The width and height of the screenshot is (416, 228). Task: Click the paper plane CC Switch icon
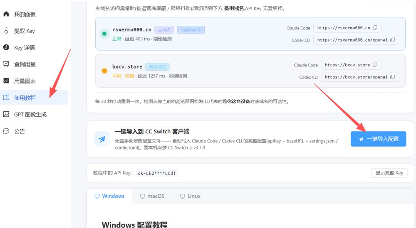[x=102, y=139]
